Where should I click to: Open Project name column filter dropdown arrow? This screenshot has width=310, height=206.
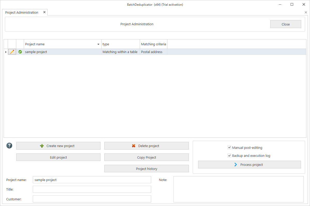tap(98, 44)
